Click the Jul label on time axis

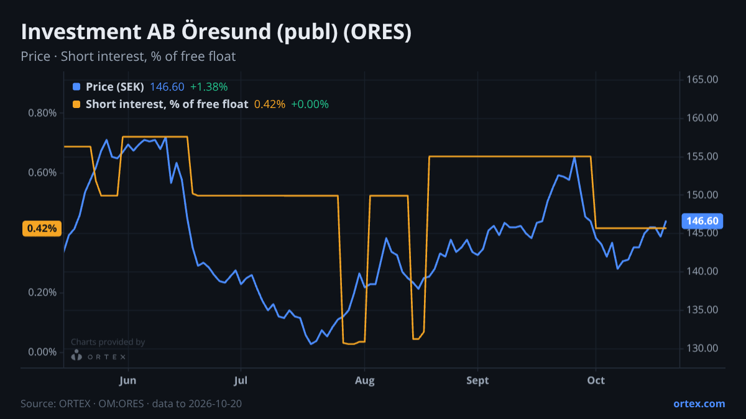241,380
